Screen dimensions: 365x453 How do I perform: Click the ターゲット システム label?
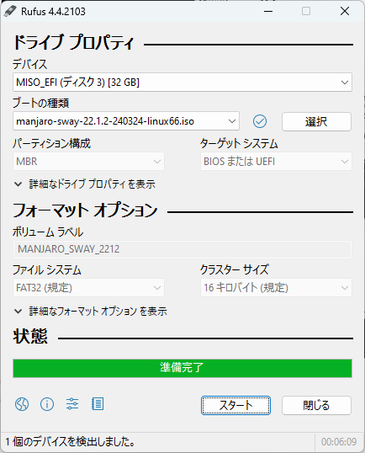239,144
